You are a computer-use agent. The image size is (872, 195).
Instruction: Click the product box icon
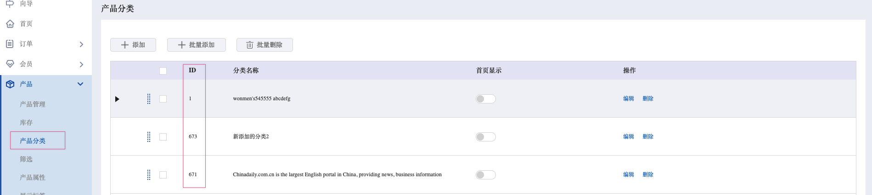pos(10,84)
